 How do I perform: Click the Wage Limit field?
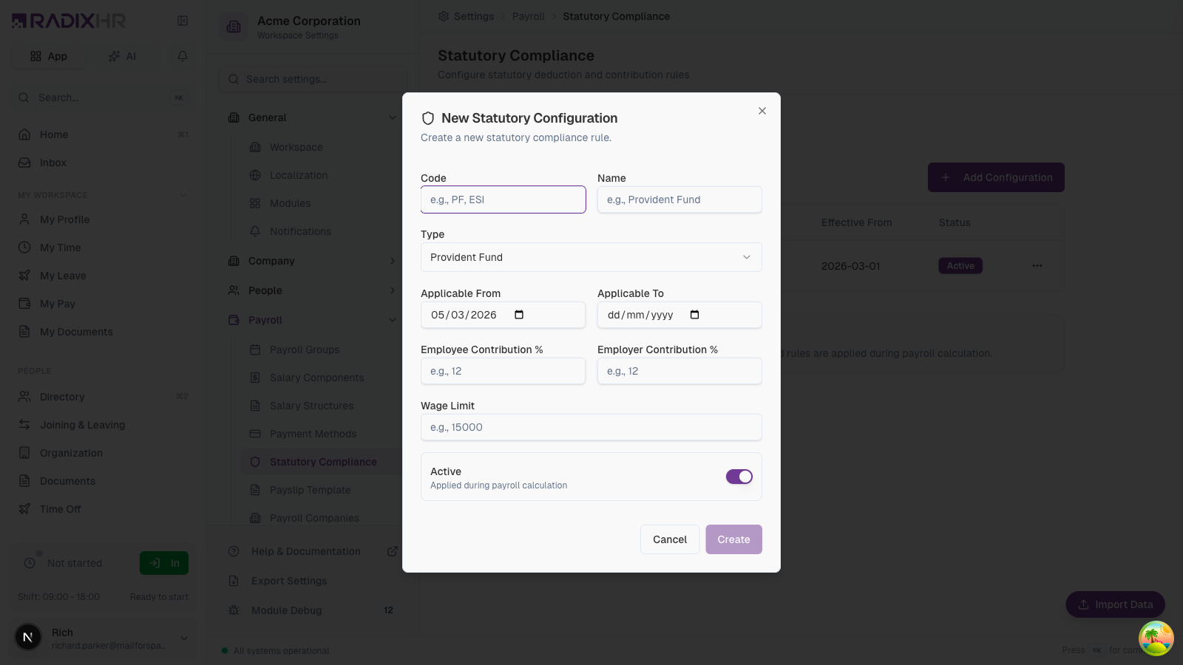pos(591,427)
